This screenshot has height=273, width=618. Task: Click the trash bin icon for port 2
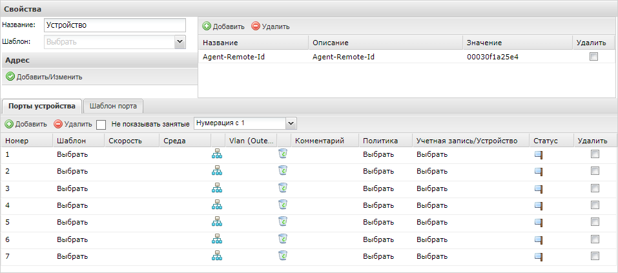(282, 170)
